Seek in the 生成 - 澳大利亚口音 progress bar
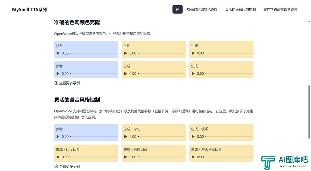This screenshot has height=171, width=311. [229, 157]
